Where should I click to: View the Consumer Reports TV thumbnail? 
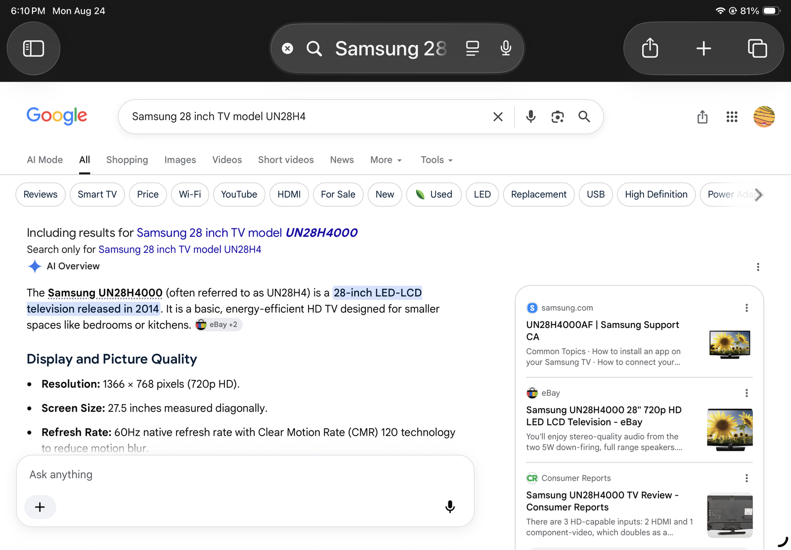[x=730, y=515]
